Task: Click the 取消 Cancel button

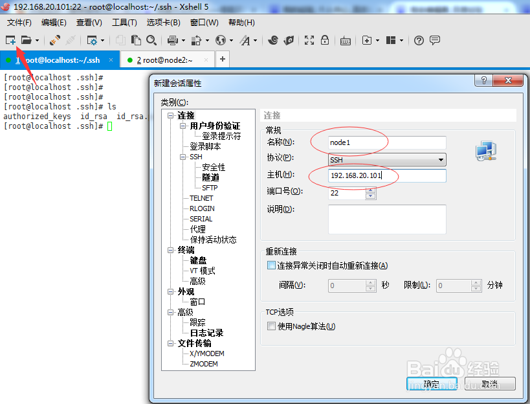Action: [x=490, y=384]
